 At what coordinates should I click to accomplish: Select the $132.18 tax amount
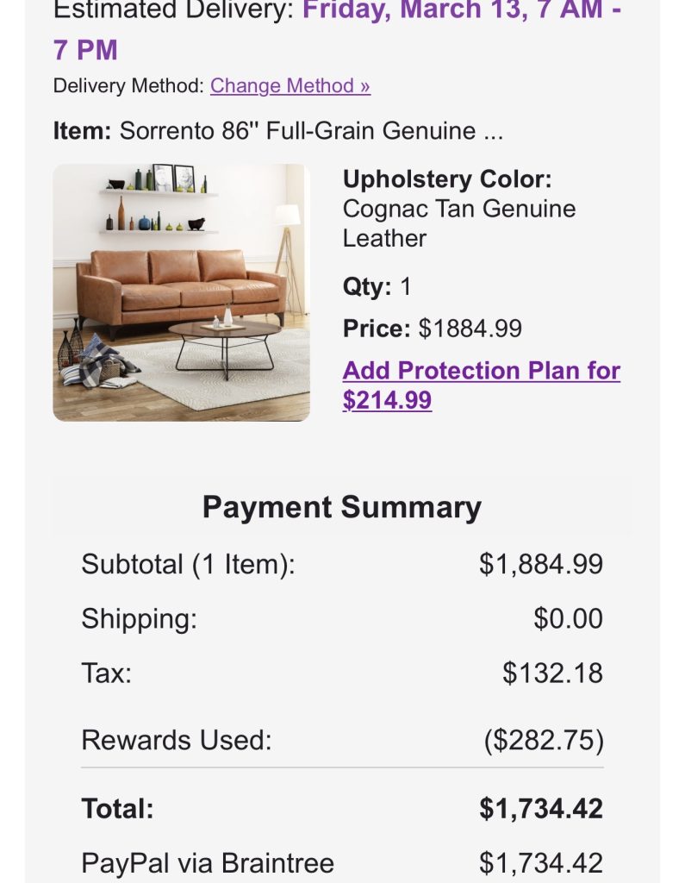(x=552, y=673)
